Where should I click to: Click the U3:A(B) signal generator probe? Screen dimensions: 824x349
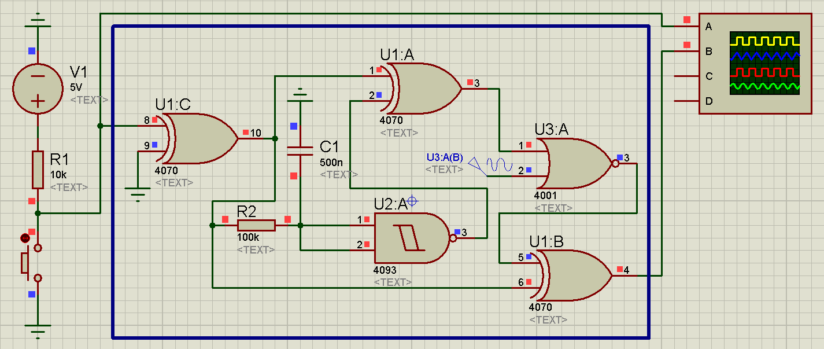(x=490, y=167)
